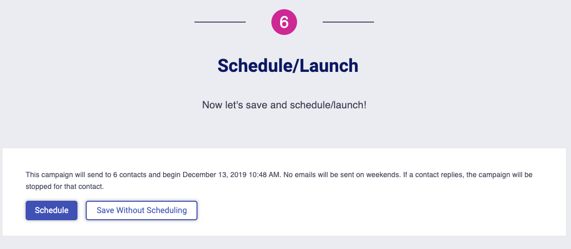Click 'stopped for that contact.' on second line
571x249 pixels.
click(x=65, y=187)
